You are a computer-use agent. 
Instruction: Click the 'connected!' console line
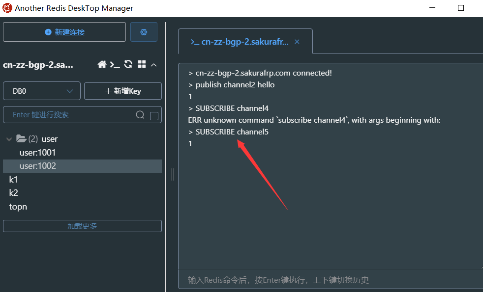tap(260, 73)
